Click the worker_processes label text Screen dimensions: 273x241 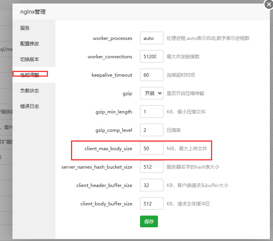click(112, 38)
